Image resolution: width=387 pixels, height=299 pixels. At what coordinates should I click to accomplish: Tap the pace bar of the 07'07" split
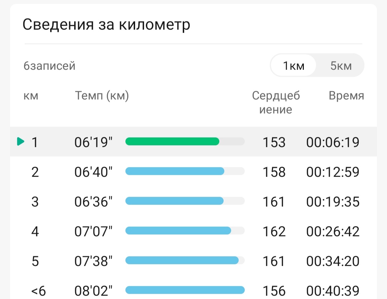point(178,231)
